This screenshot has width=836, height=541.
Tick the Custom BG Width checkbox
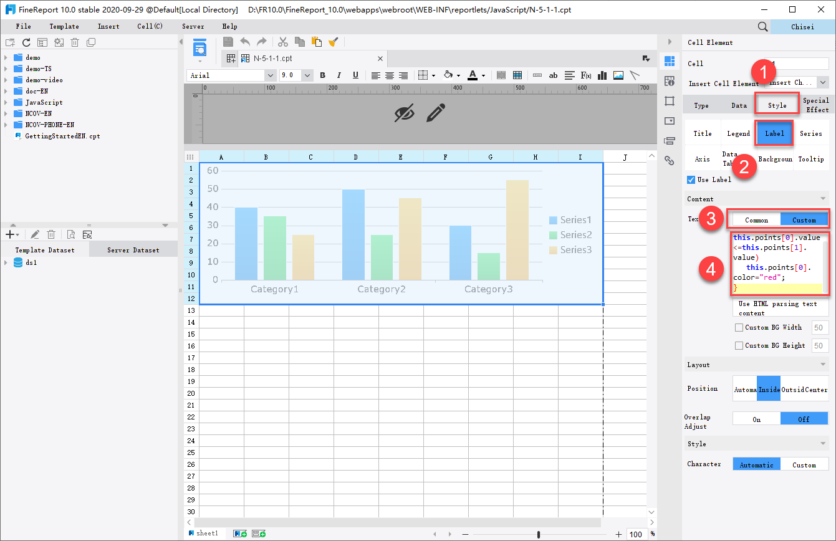coord(739,327)
